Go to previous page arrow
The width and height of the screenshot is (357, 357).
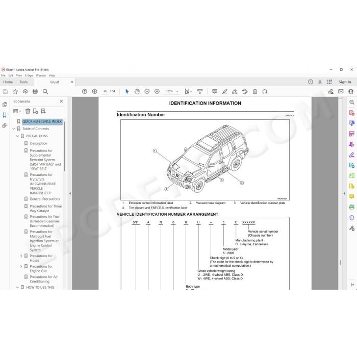(x=85, y=91)
